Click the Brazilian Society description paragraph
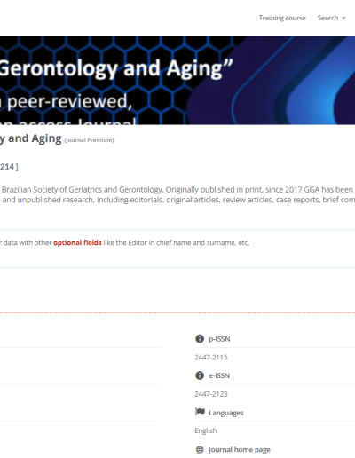 [177, 194]
